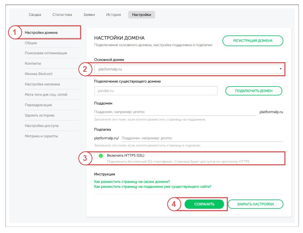
Task: Select the Настройки tab
Action: pyautogui.click(x=142, y=15)
